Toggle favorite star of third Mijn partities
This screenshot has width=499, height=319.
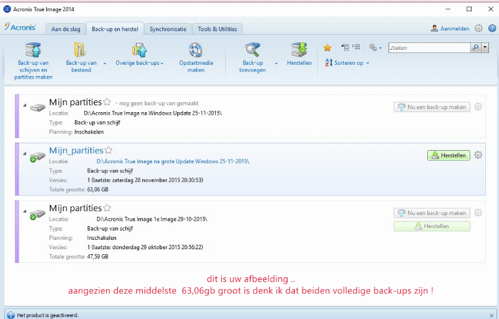pyautogui.click(x=107, y=208)
